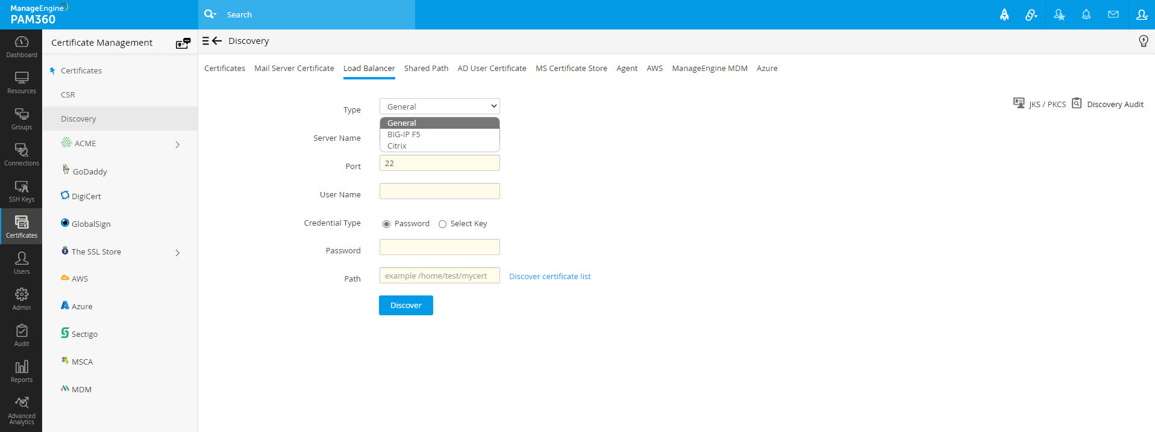Open Admin gear in the sidebar

[x=21, y=299]
